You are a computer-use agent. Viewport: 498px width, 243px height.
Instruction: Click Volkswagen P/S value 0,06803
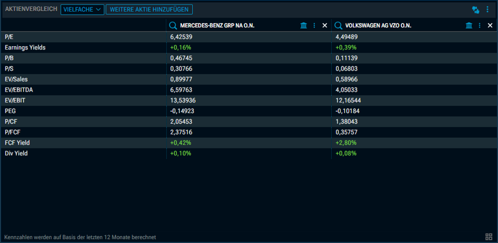pyautogui.click(x=346, y=69)
